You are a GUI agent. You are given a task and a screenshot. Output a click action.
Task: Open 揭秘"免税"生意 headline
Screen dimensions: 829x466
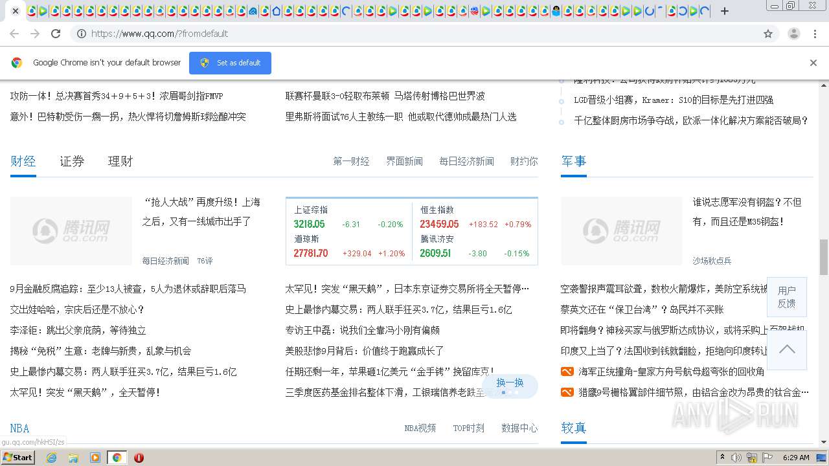(x=100, y=351)
